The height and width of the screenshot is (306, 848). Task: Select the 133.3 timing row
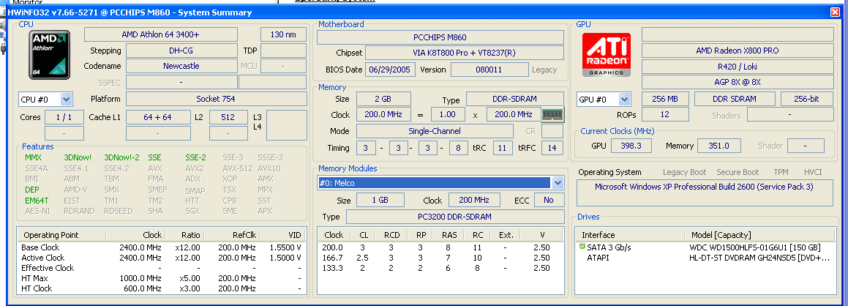tap(440, 268)
